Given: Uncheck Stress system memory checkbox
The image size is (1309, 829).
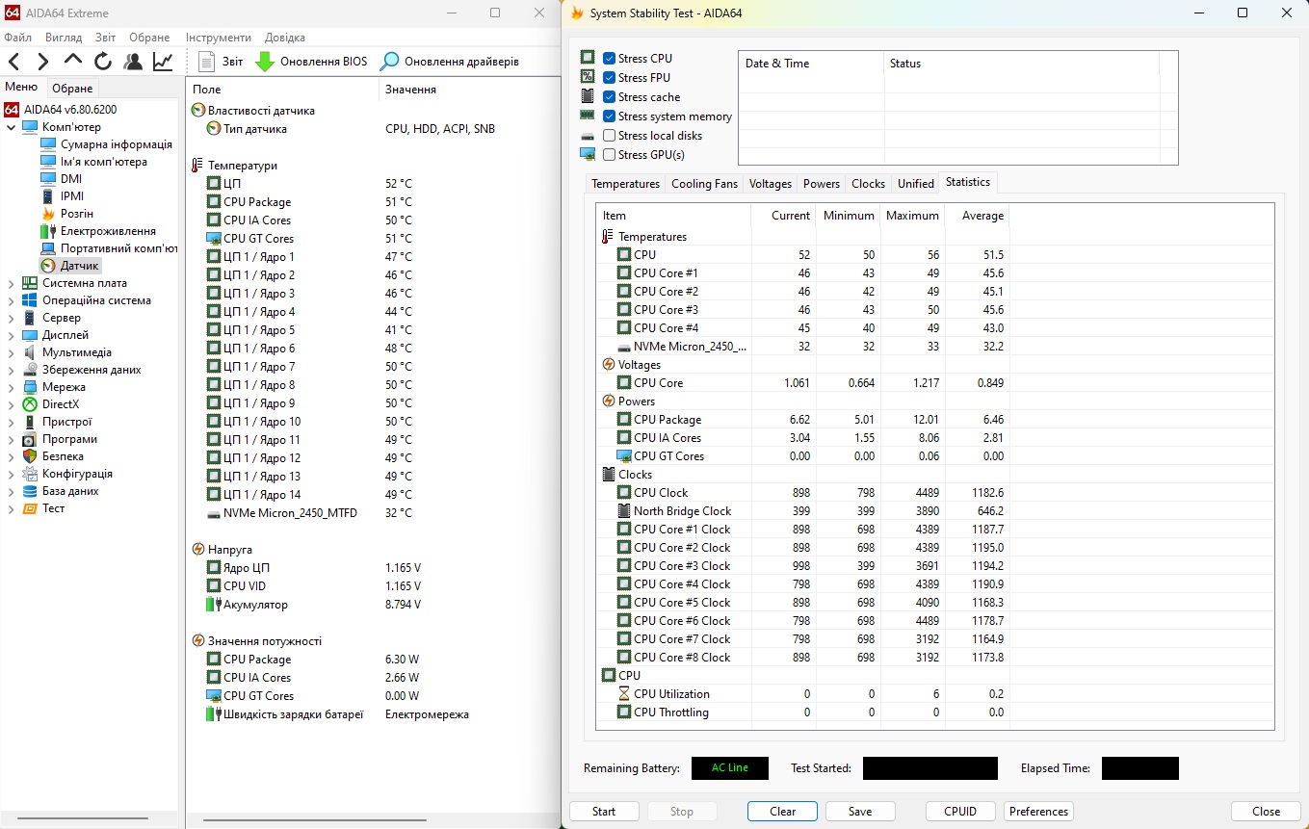Looking at the screenshot, I should [609, 116].
